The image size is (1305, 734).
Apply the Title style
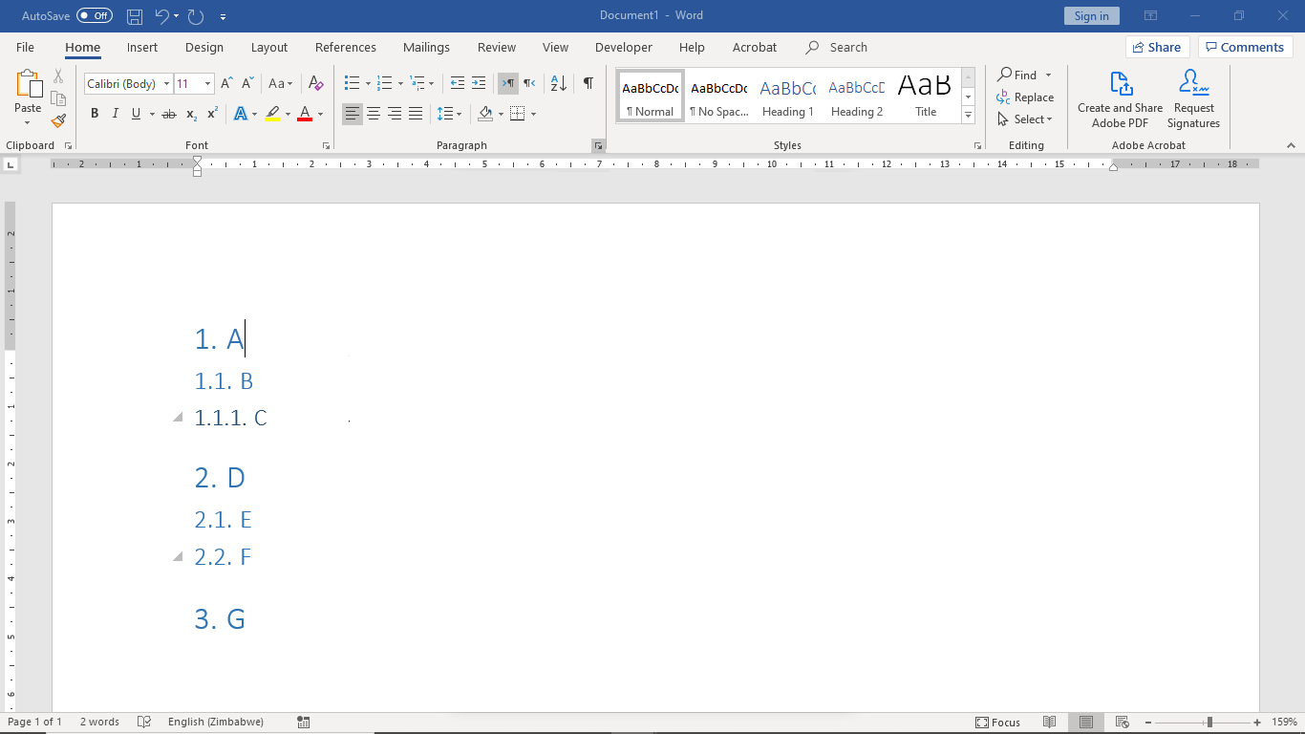click(x=926, y=96)
